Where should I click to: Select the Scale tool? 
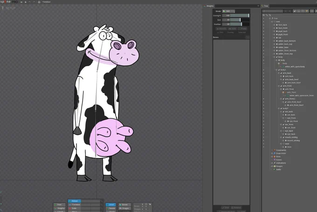(x=74, y=208)
